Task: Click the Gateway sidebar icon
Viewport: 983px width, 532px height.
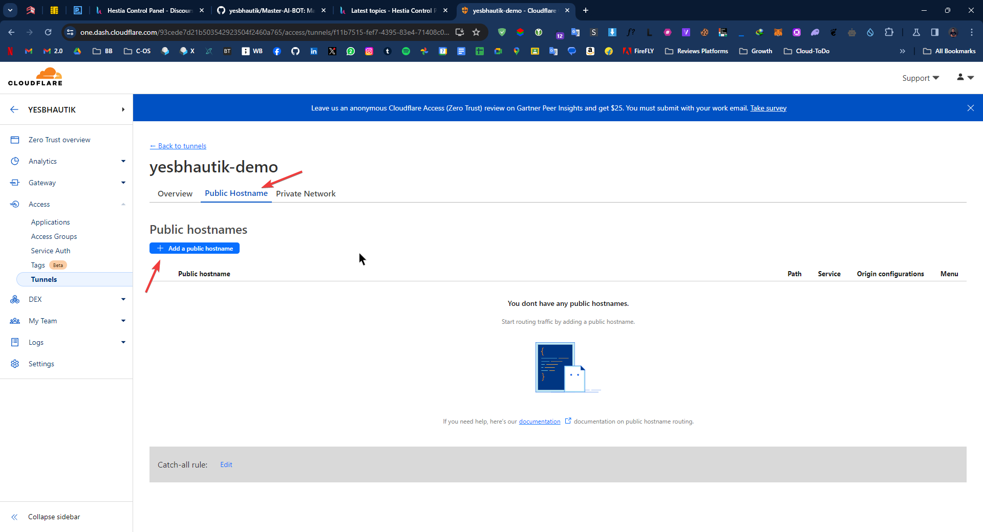Action: pos(15,183)
